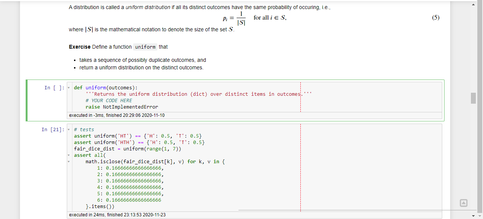The image size is (483, 219).
Task: Click the notebook scrollbar thumb
Action: 473,98
